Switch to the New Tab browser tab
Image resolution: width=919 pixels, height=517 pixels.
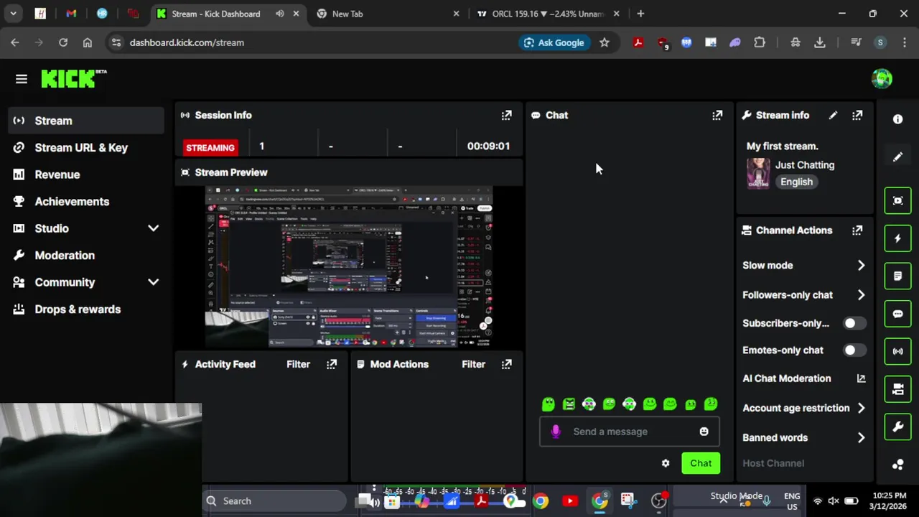[388, 14]
